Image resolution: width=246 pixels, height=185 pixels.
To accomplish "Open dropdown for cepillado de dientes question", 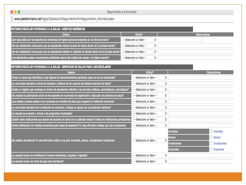I will (139, 52).
